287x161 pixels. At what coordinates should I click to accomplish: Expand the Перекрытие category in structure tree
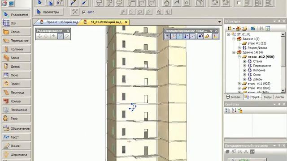coord(244,66)
